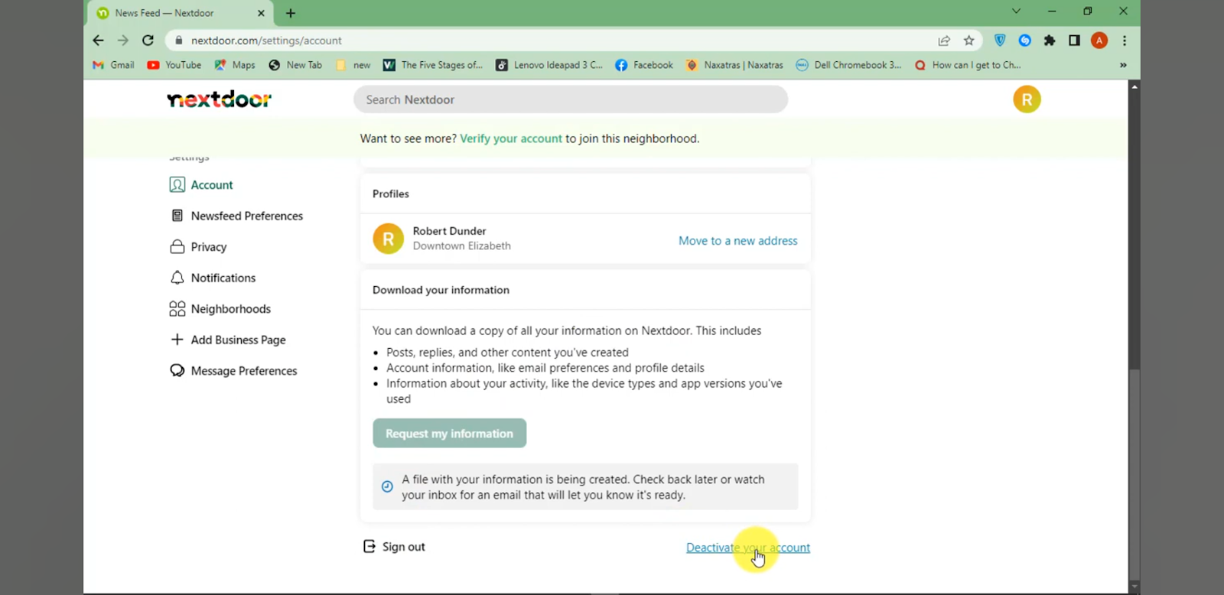Open Notifications settings
The height and width of the screenshot is (595, 1224).
[213, 278]
